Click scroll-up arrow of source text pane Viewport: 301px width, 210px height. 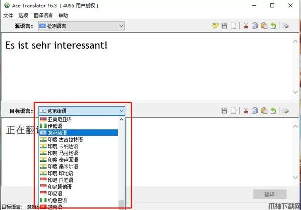tap(295, 41)
